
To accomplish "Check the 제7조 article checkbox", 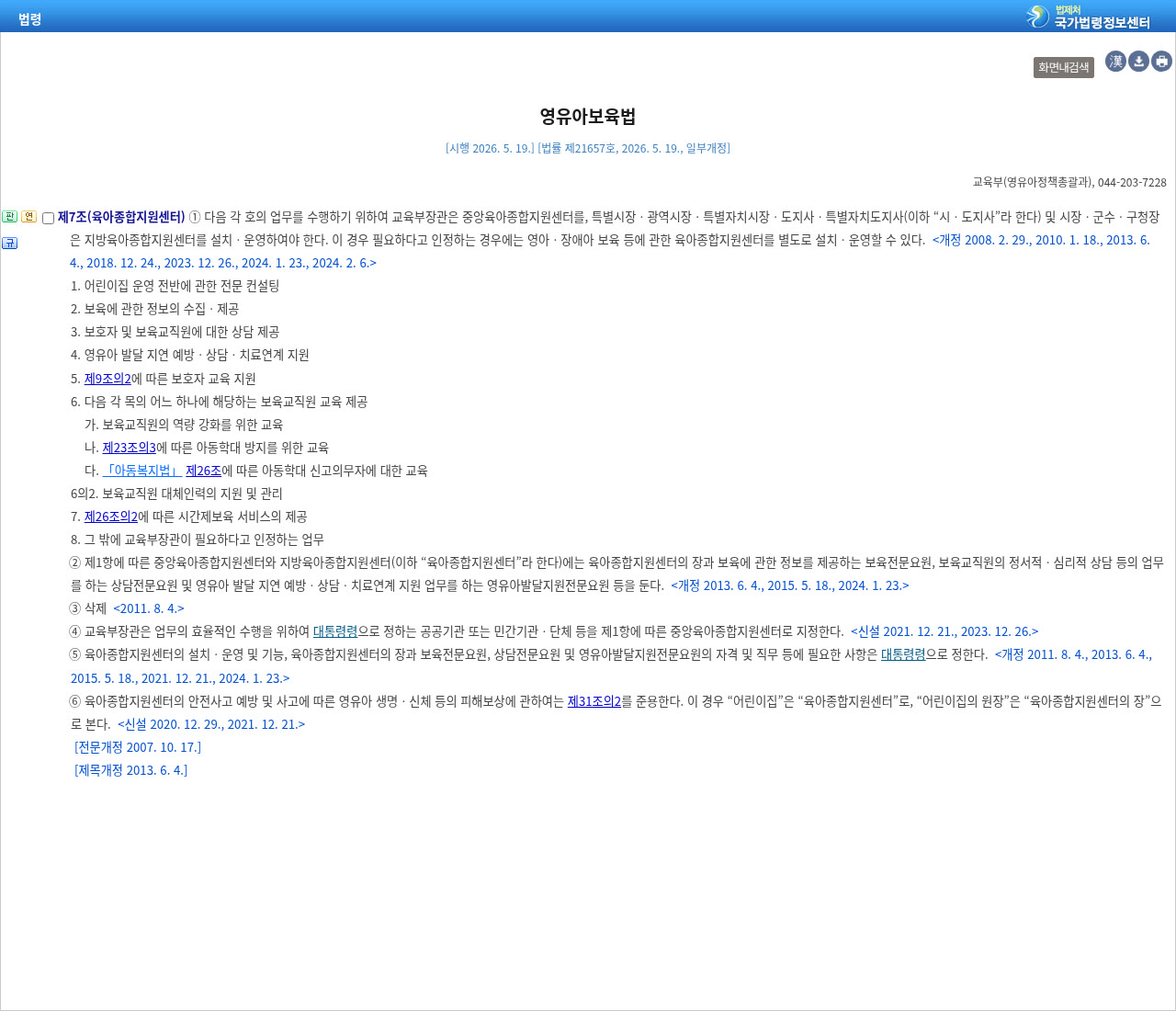I will pos(48,219).
